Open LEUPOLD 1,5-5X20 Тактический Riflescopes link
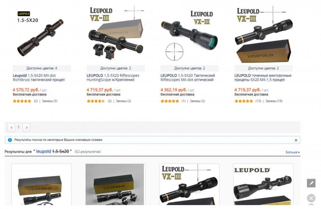Viewport: 321px width, 209px height. click(188, 78)
